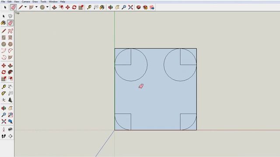
Task: Select the Axes tool
Action: click(3, 100)
